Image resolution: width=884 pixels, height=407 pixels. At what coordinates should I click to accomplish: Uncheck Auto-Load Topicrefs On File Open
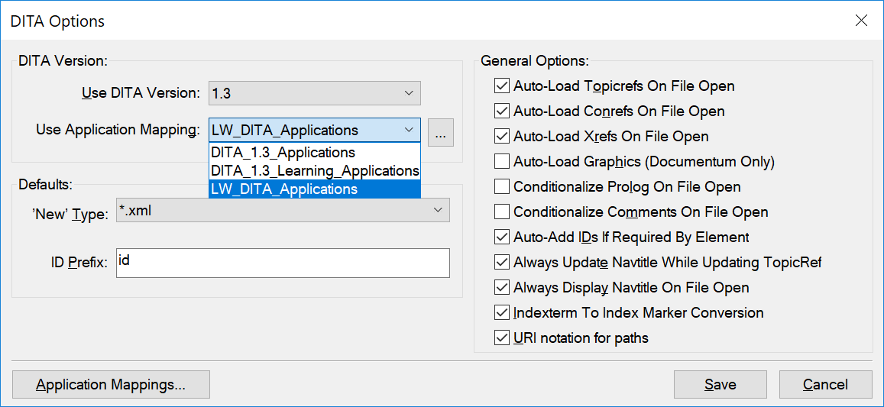pyautogui.click(x=502, y=86)
